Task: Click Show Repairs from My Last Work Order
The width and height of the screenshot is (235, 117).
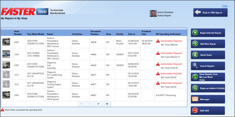Action: [x=208, y=77]
